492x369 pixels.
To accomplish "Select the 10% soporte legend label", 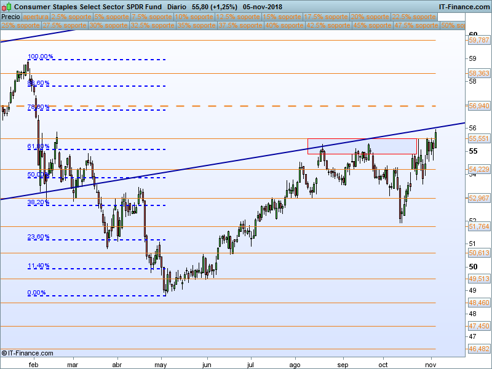I will coord(194,17).
